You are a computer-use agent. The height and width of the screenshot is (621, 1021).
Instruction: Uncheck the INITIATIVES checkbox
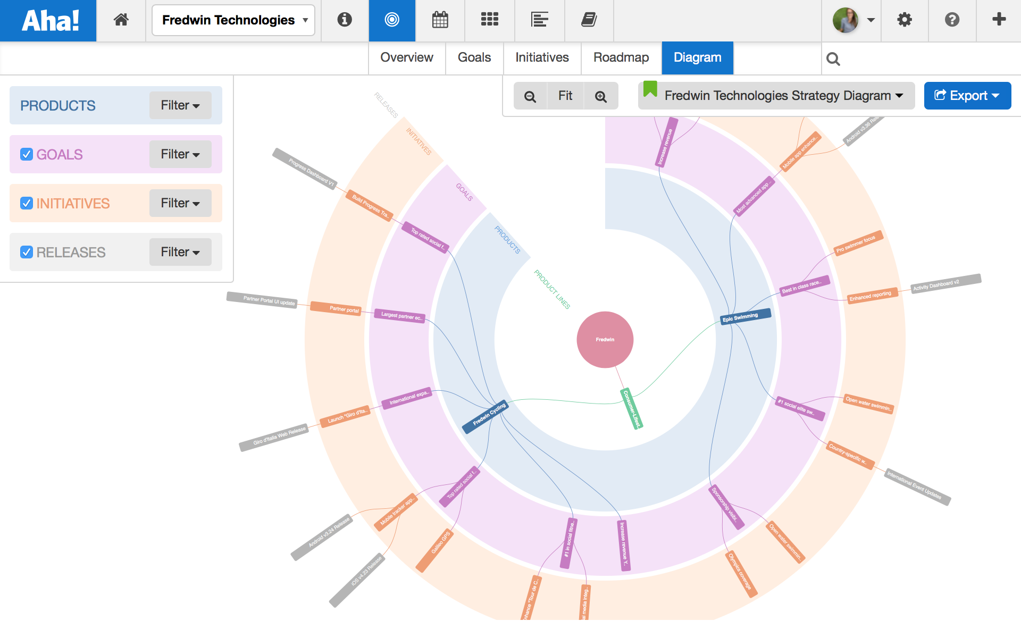point(27,203)
